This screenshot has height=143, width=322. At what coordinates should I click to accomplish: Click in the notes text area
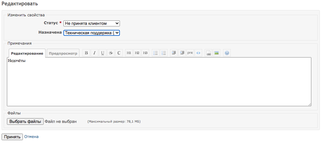[x=159, y=82]
